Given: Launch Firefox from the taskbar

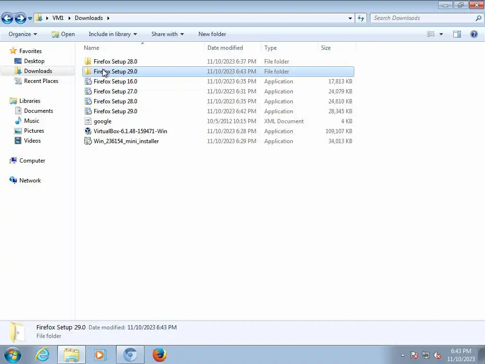Looking at the screenshot, I should coord(160,355).
